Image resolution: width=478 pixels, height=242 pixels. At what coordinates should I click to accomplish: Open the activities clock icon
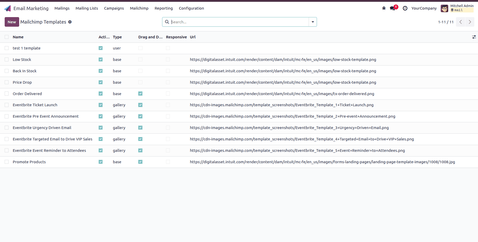pos(405,8)
